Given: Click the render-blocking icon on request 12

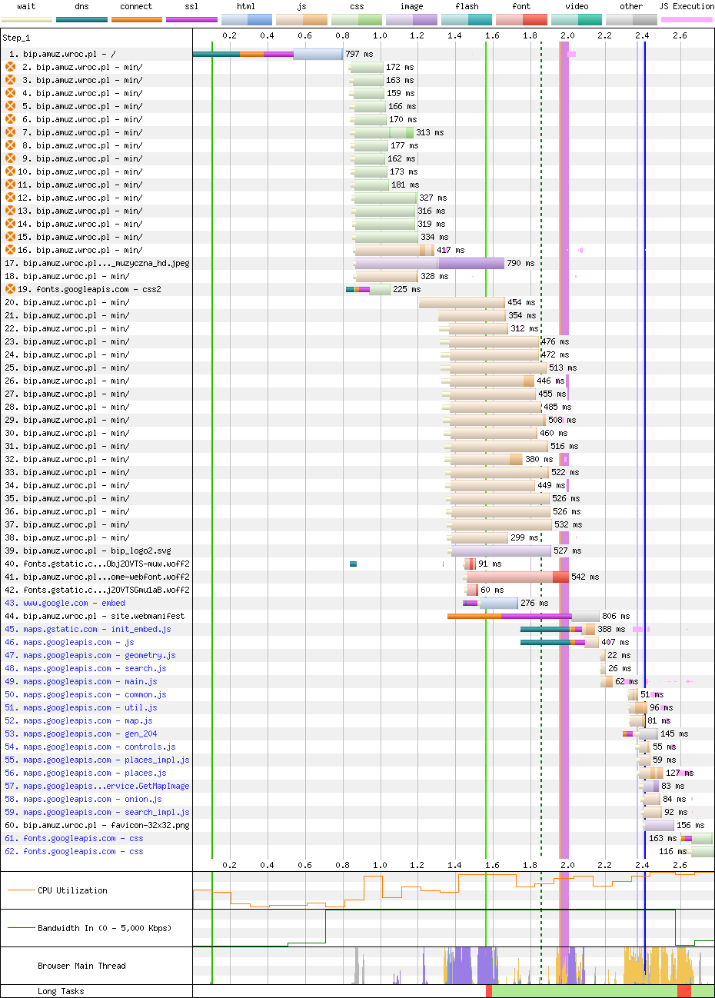Looking at the screenshot, I should point(11,198).
